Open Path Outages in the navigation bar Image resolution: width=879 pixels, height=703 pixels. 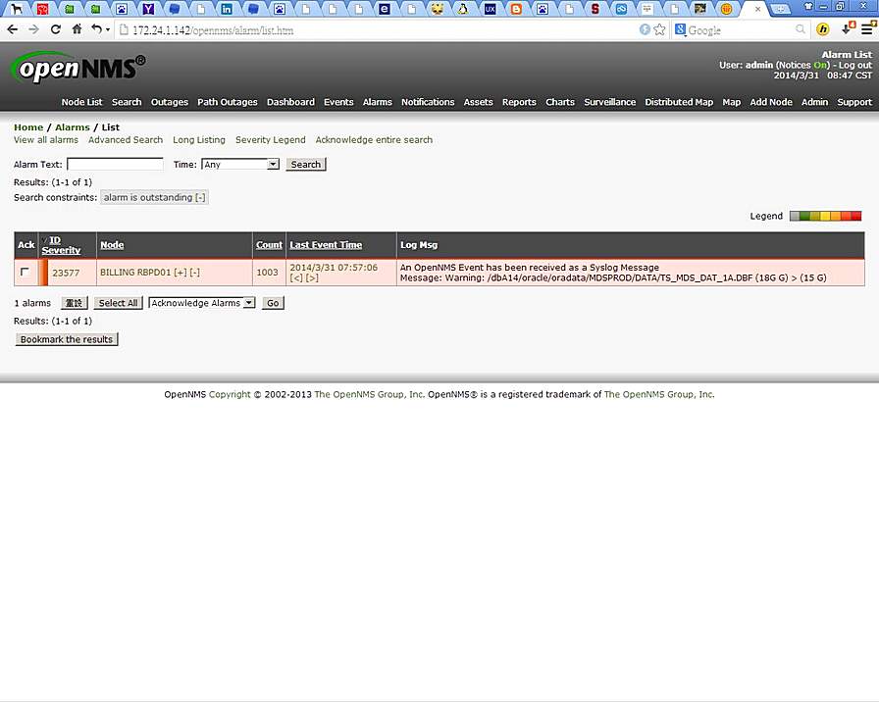227,102
